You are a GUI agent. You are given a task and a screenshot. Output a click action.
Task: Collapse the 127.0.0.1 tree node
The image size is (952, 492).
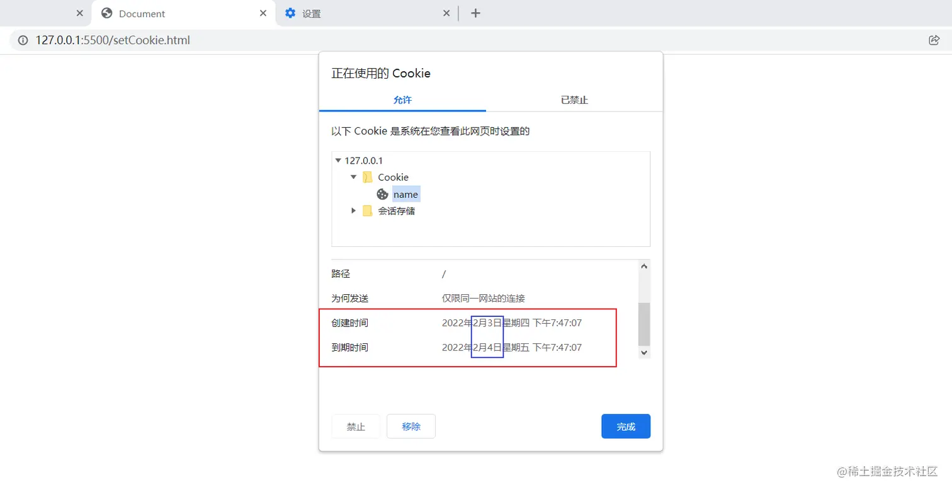[x=338, y=160]
